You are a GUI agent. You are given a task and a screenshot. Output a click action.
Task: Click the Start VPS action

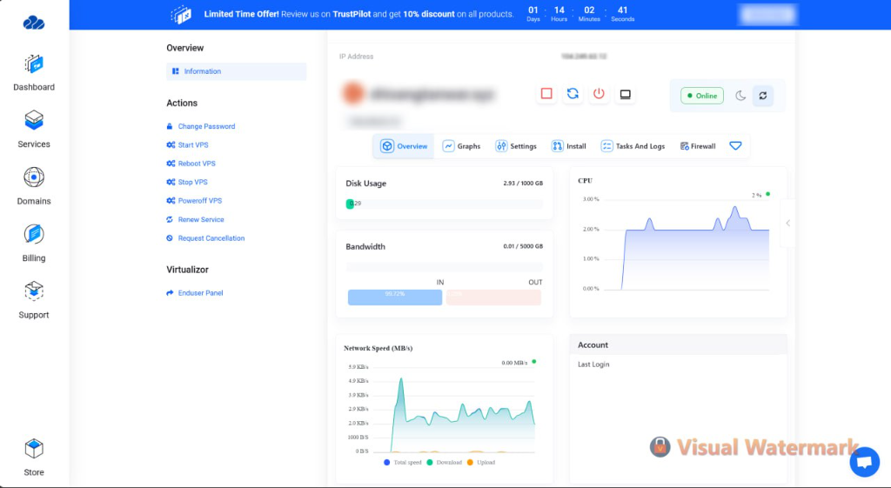(x=188, y=145)
